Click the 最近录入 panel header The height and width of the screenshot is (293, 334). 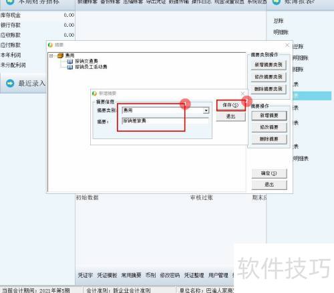23,84
